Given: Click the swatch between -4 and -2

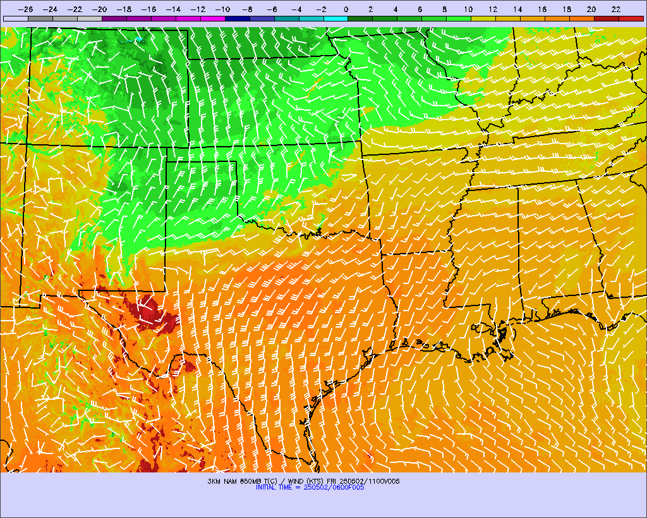Looking at the screenshot, I should coord(311,18).
